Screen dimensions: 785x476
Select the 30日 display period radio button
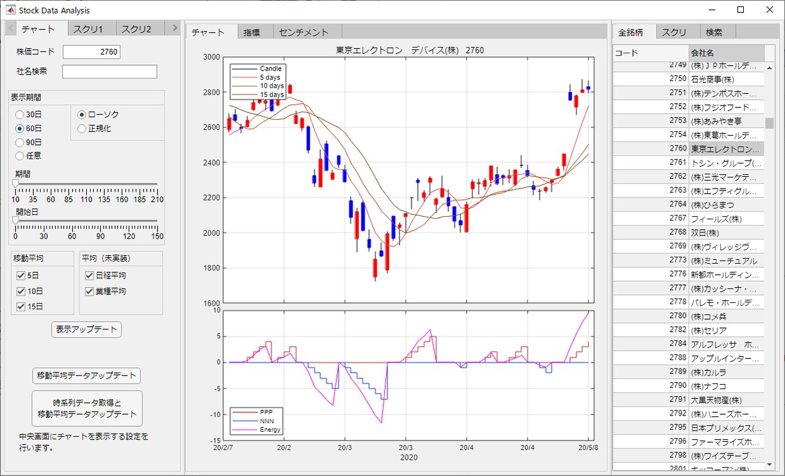[x=20, y=114]
